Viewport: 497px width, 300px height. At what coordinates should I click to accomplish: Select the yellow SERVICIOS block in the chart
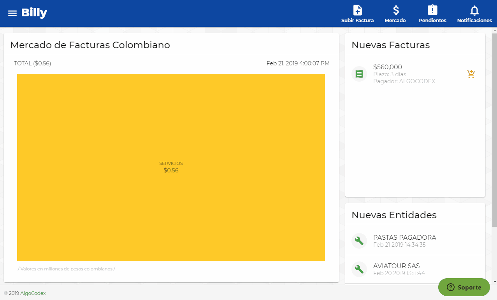[x=171, y=167]
